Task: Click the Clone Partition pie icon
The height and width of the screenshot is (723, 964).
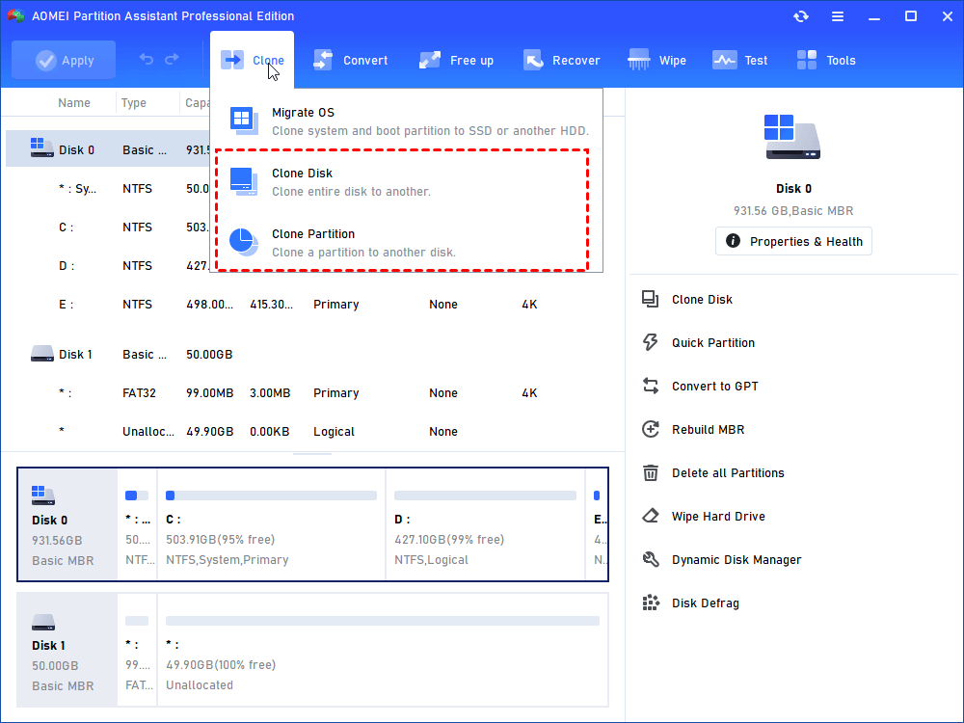Action: coord(244,242)
